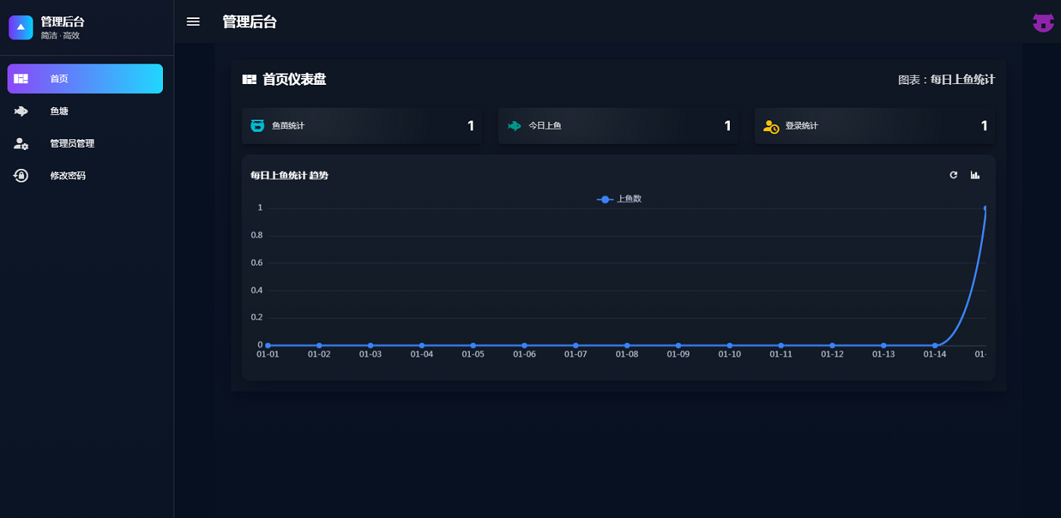
Task: Click the teal fish icon in 今日上鱼 card
Action: point(515,126)
